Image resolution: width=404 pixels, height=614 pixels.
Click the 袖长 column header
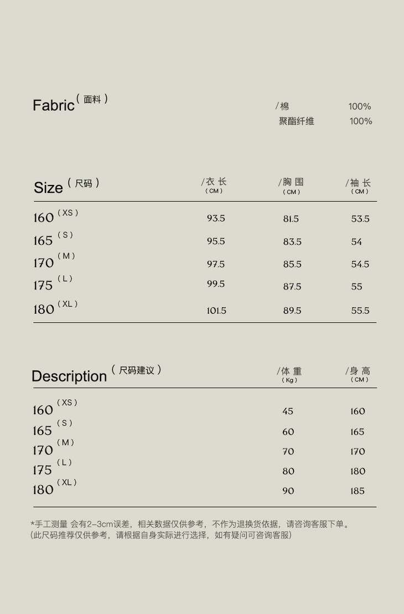[360, 183]
